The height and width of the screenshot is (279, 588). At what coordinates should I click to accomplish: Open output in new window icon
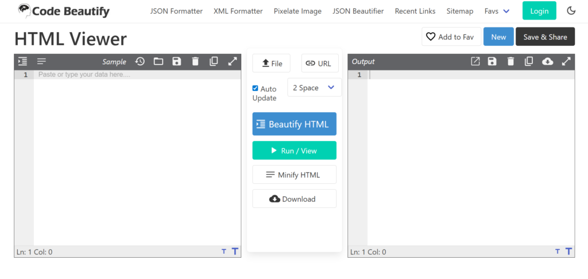(475, 61)
